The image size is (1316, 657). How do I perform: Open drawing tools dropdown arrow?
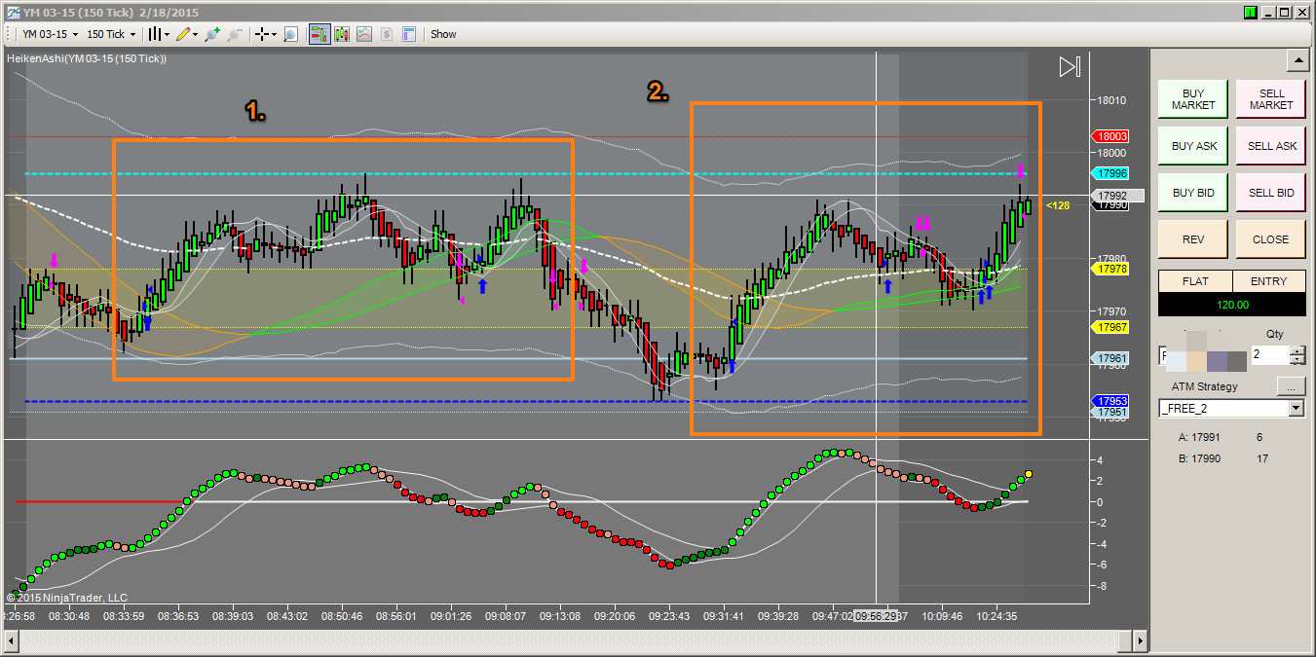pos(195,34)
